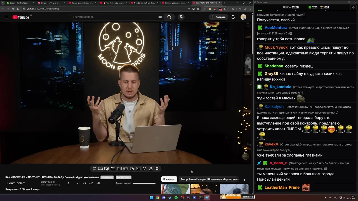Take a screenshot with the camera icon
The image size is (358, 201).
pos(145,169)
